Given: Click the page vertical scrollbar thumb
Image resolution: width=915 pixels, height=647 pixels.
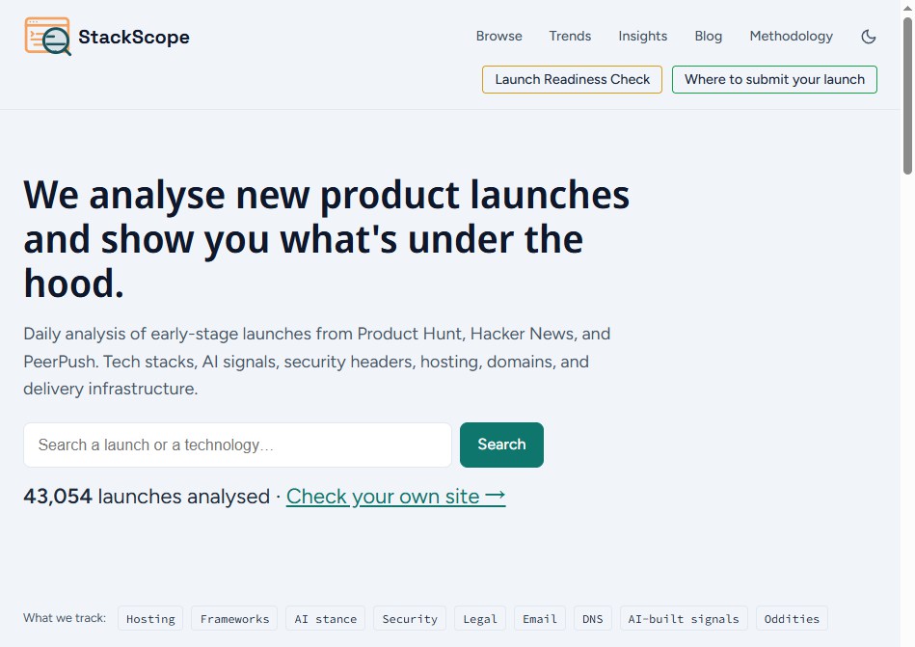Looking at the screenshot, I should pyautogui.click(x=907, y=95).
